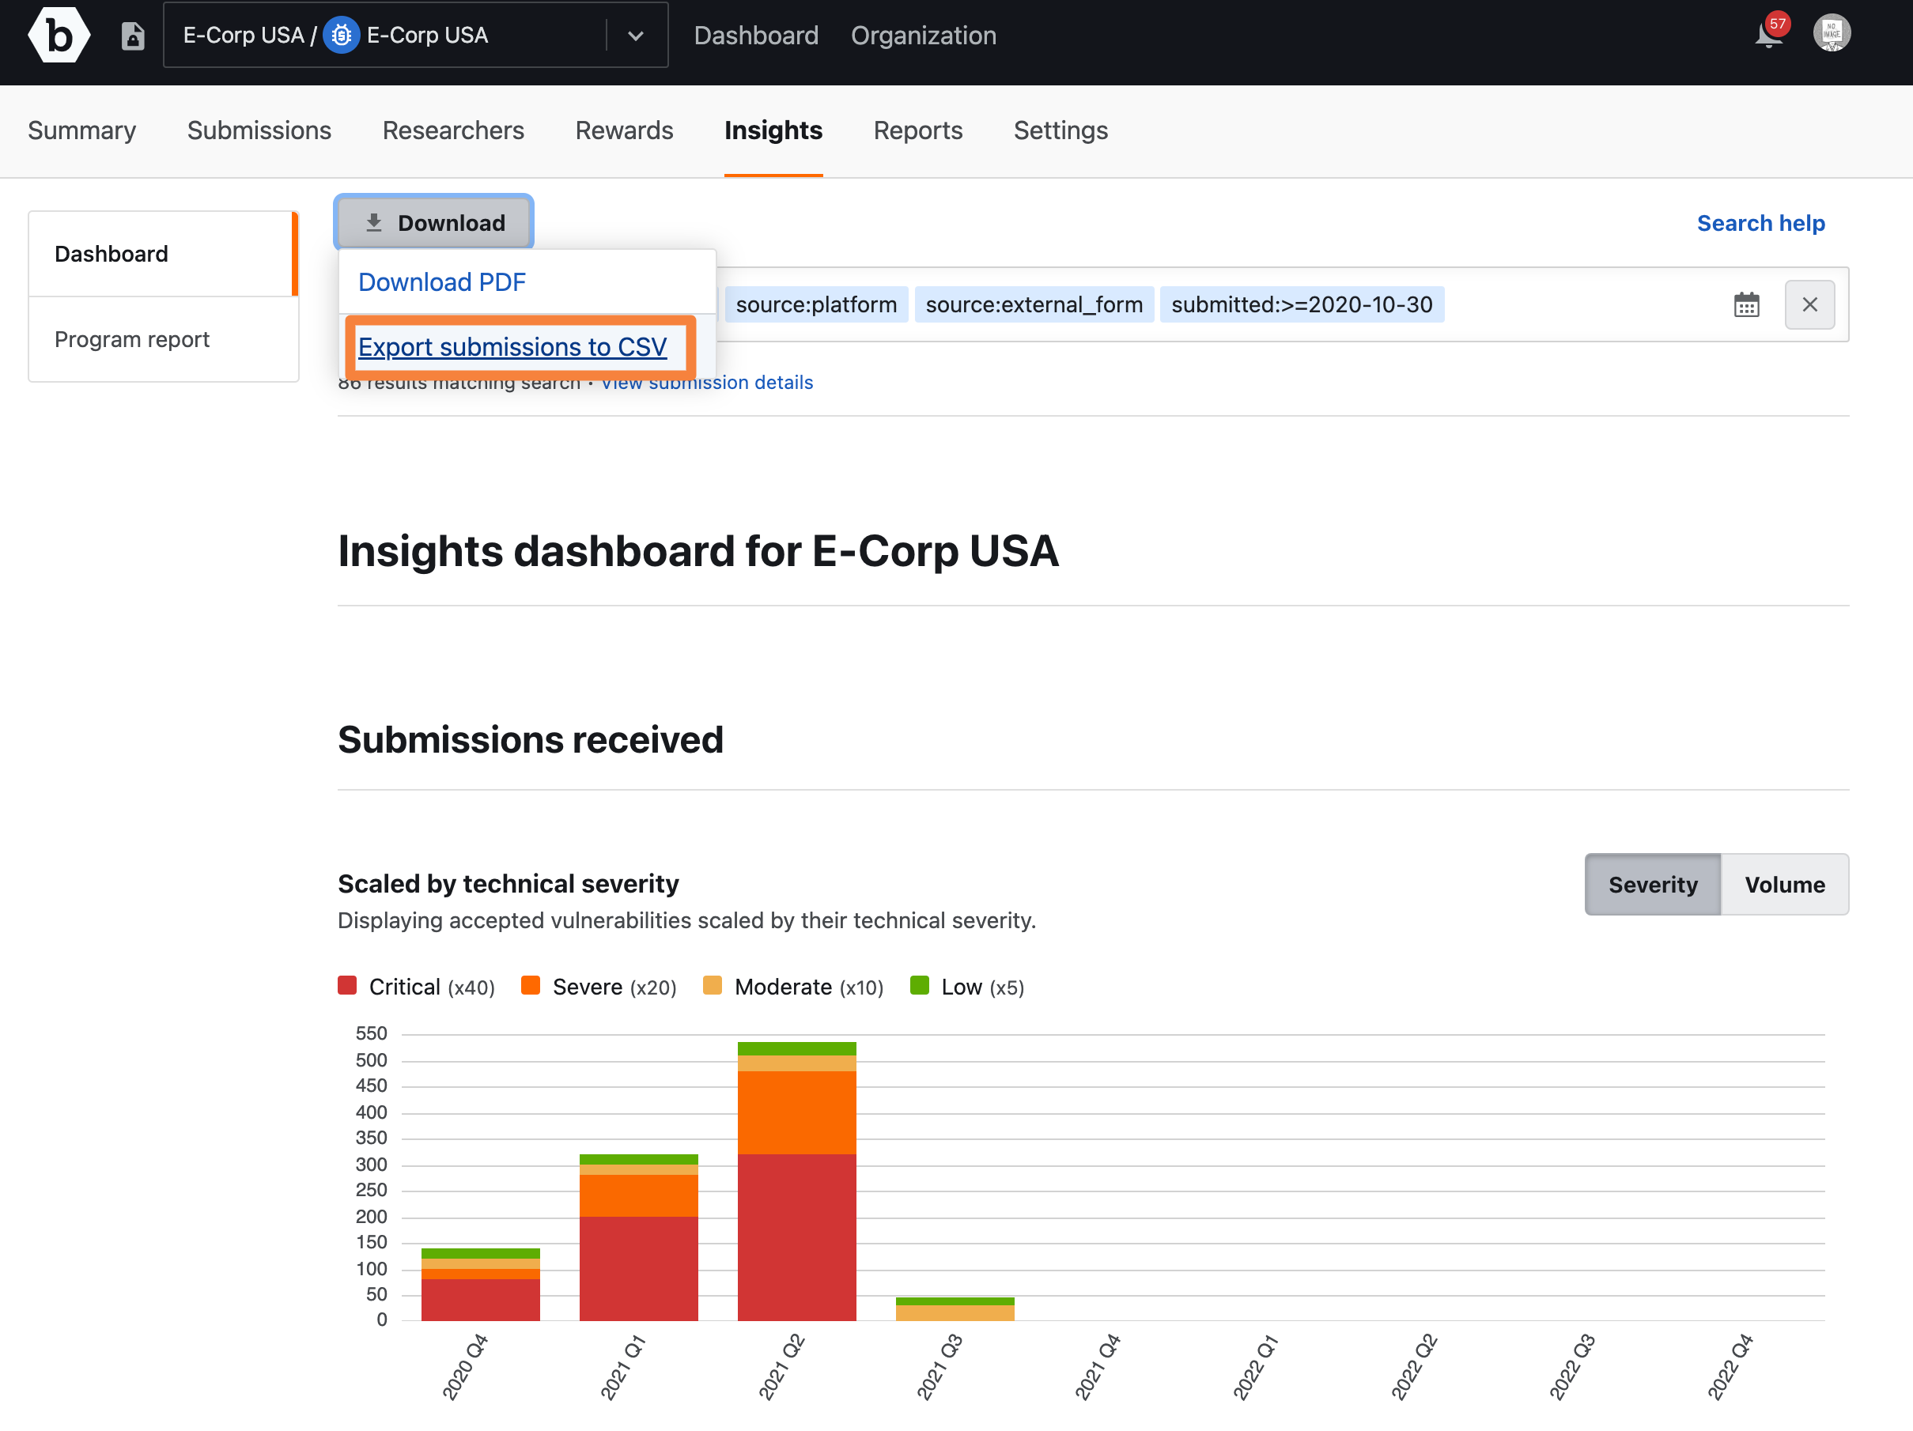The height and width of the screenshot is (1431, 1913).
Task: Click the 2020 Q4 critical bar segment
Action: [x=480, y=1300]
